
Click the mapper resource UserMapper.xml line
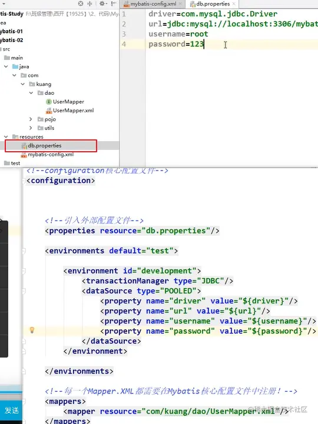pyautogui.click(x=176, y=411)
